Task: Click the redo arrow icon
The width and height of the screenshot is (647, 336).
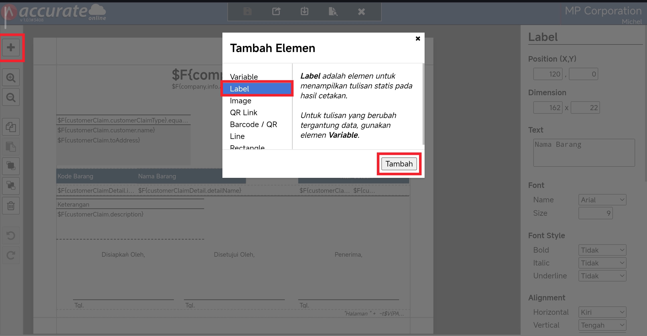Action: pyautogui.click(x=11, y=255)
